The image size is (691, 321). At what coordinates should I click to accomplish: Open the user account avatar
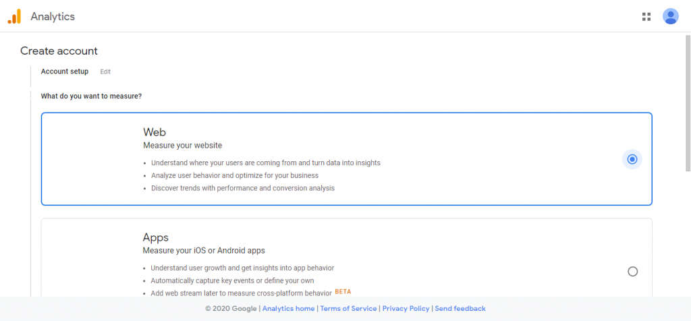tap(670, 16)
